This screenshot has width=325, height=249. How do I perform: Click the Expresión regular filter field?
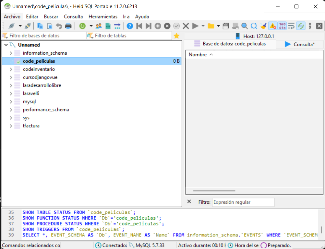pyautogui.click(x=243, y=202)
